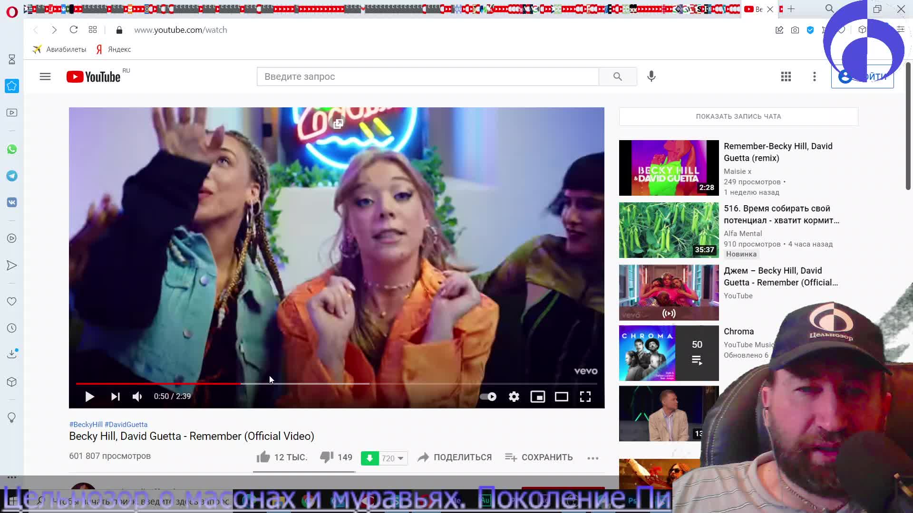Open Яндекс bookmark
The width and height of the screenshot is (913, 513).
pos(113,49)
